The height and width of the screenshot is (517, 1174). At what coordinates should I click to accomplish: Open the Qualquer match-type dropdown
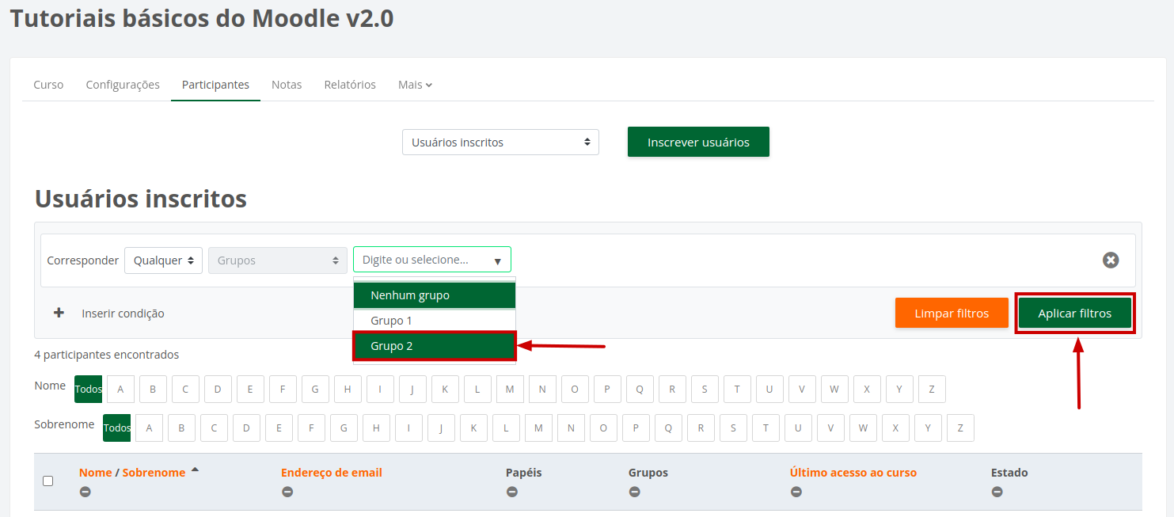pos(163,260)
